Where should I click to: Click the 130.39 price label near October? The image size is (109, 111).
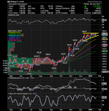pyautogui.click(x=65, y=63)
